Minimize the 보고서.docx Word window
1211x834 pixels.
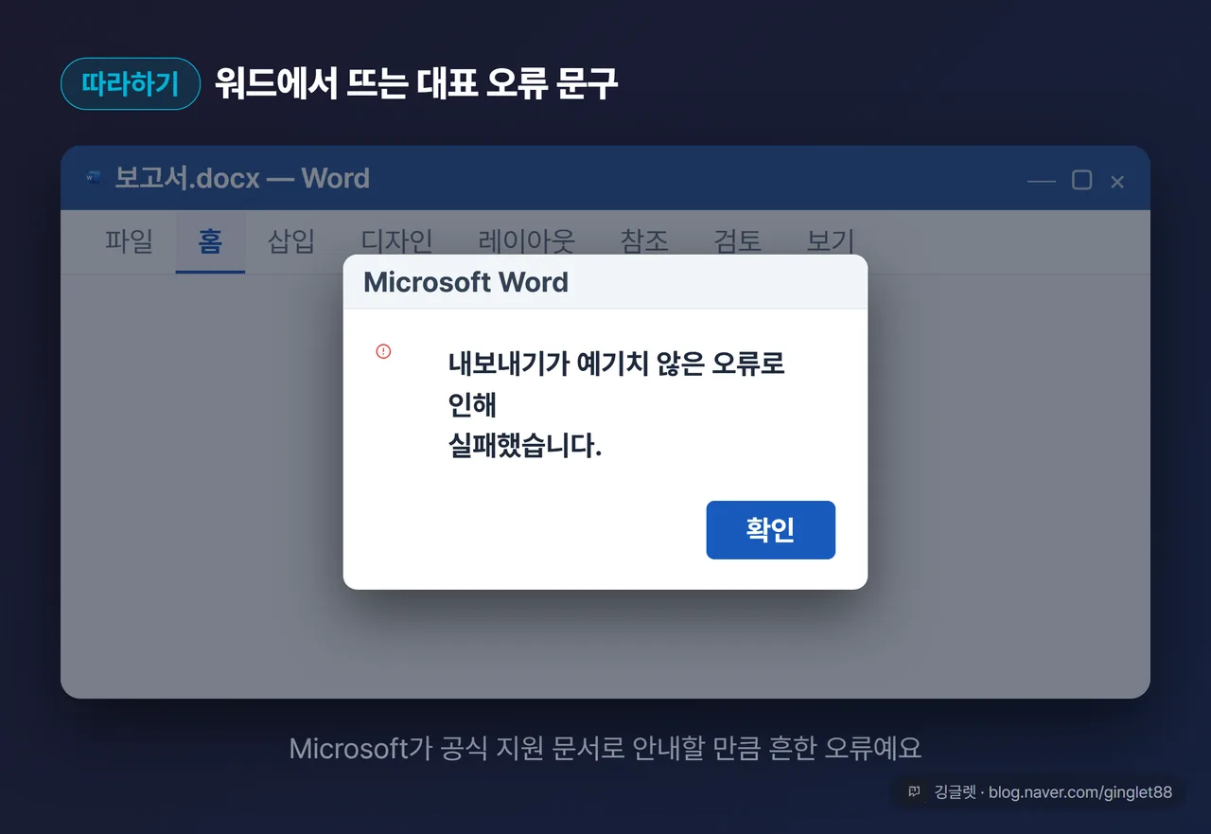1041,181
